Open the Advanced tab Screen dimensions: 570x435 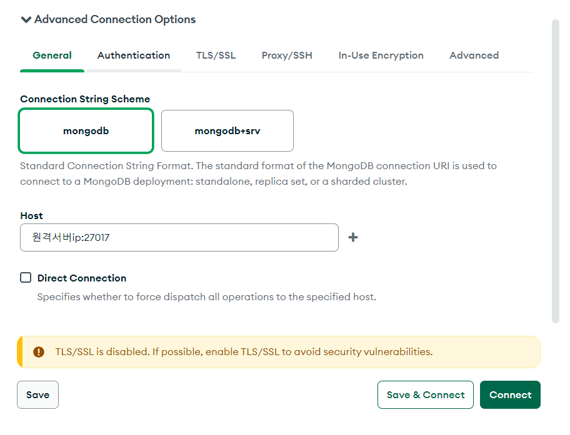[474, 56]
